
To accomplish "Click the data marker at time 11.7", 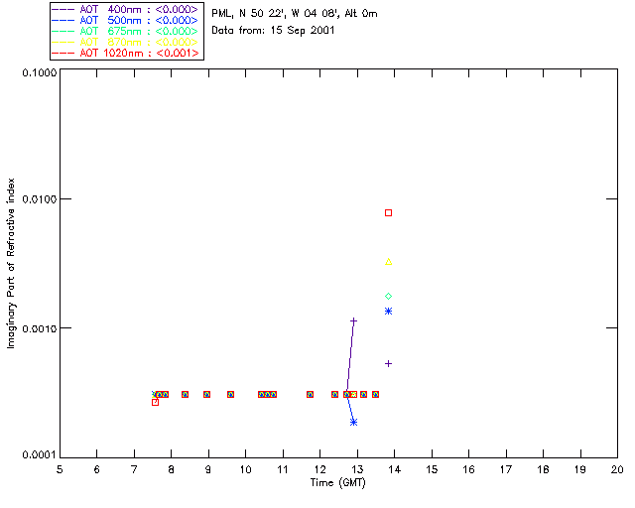I will click(x=310, y=394).
